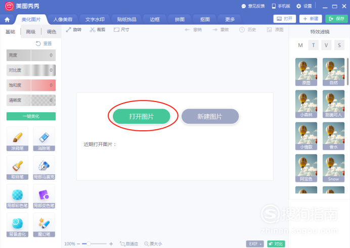Viewport: 350px width, 248px height.
Task: Select the 调色 color grading sub-tab
Action: (x=52, y=32)
